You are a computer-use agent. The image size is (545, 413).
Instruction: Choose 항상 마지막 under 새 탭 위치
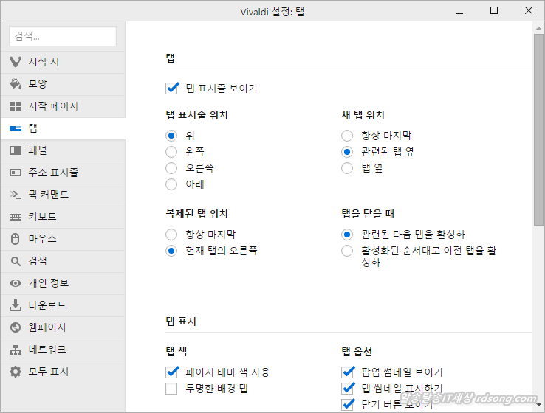pos(347,136)
